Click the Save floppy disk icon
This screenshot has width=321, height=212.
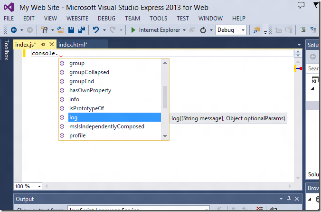pyautogui.click(x=71, y=30)
